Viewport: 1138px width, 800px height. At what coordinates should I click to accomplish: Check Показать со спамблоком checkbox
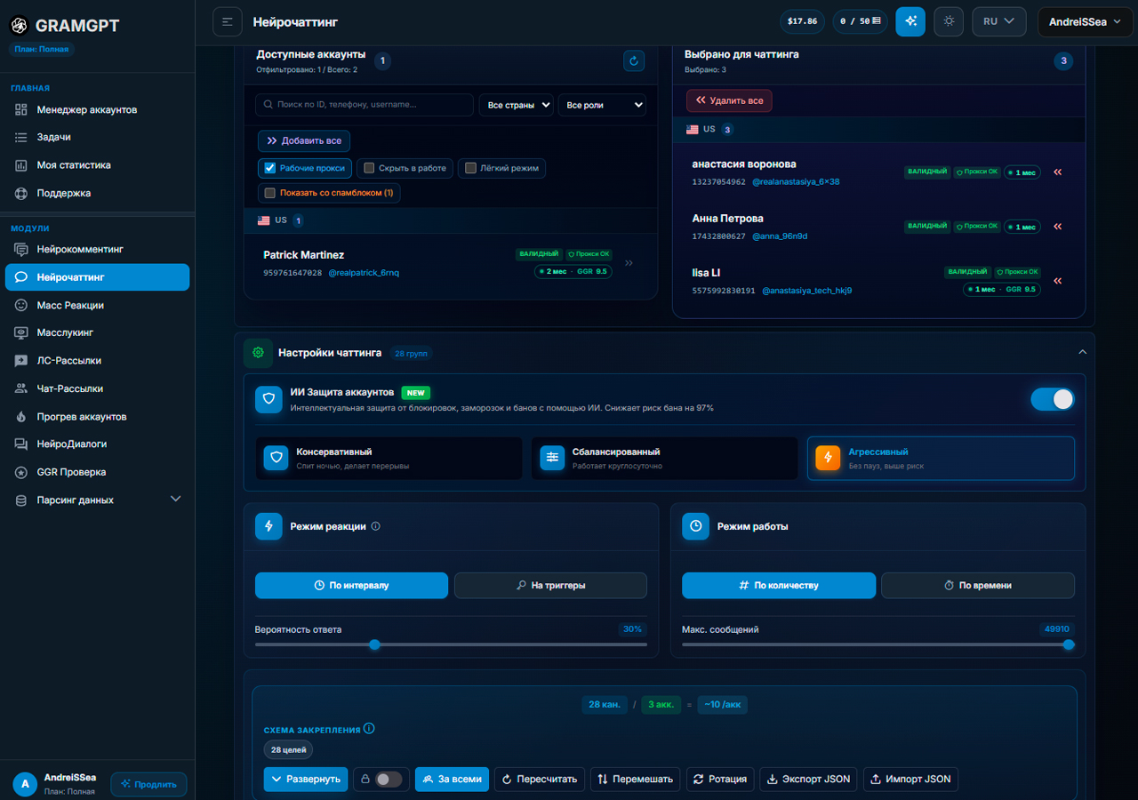[270, 193]
